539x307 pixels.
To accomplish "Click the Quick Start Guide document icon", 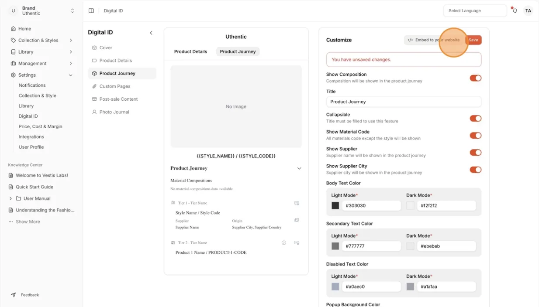I will (x=11, y=187).
